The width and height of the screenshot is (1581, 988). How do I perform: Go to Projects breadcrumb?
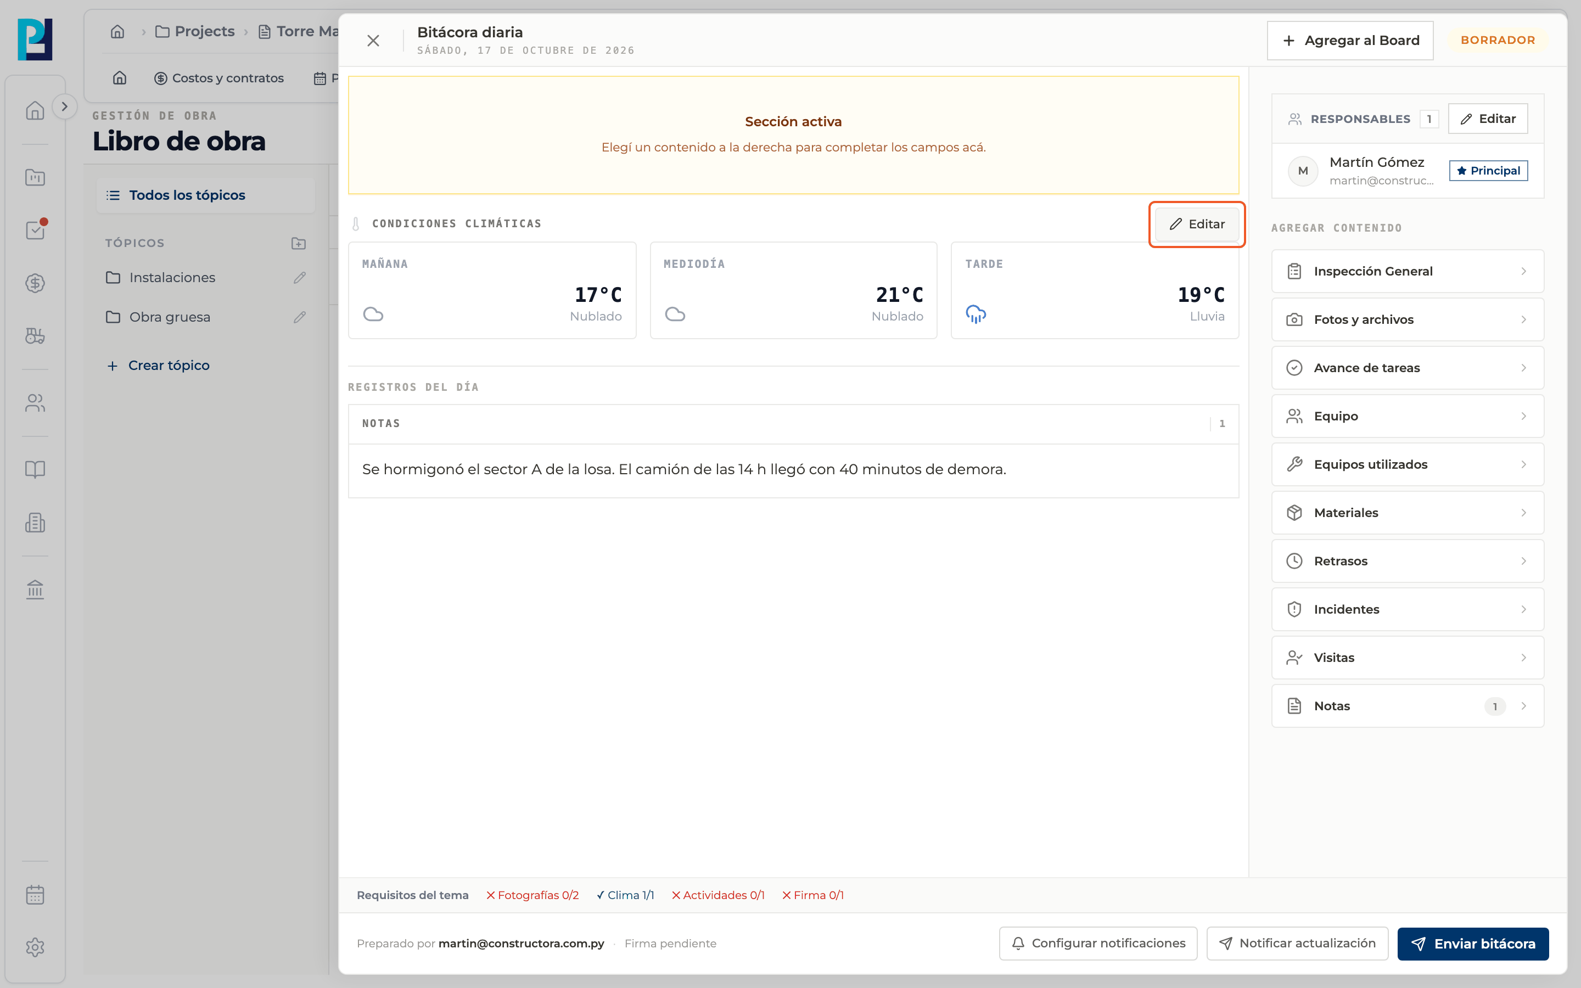[x=195, y=31]
